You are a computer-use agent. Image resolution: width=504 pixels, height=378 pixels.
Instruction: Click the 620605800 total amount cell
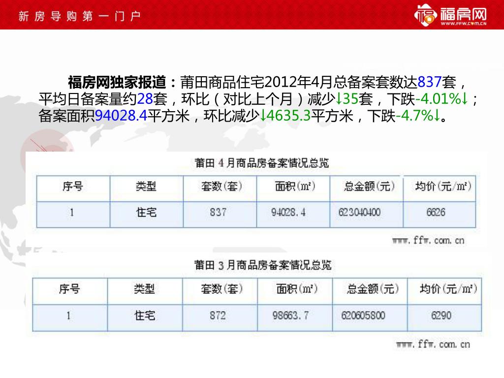pyautogui.click(x=363, y=315)
